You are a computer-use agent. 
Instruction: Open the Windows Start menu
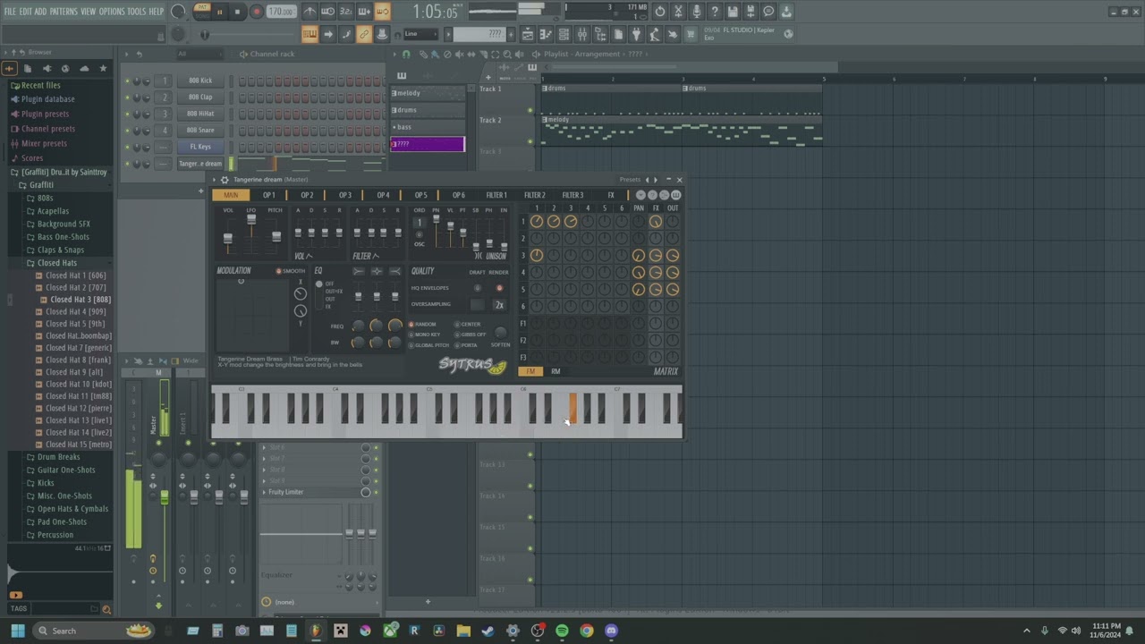point(17,631)
